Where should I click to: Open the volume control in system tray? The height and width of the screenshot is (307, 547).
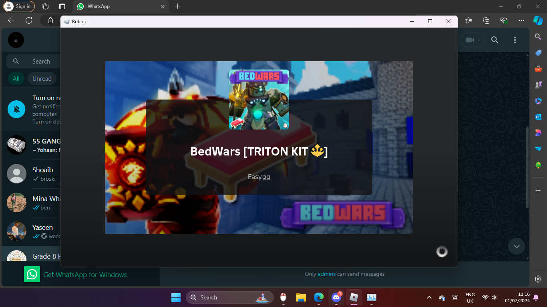click(x=495, y=297)
